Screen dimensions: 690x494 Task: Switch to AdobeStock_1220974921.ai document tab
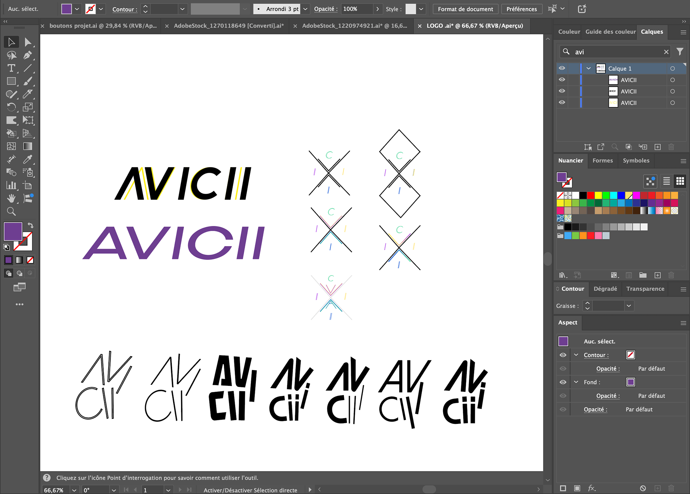[354, 26]
